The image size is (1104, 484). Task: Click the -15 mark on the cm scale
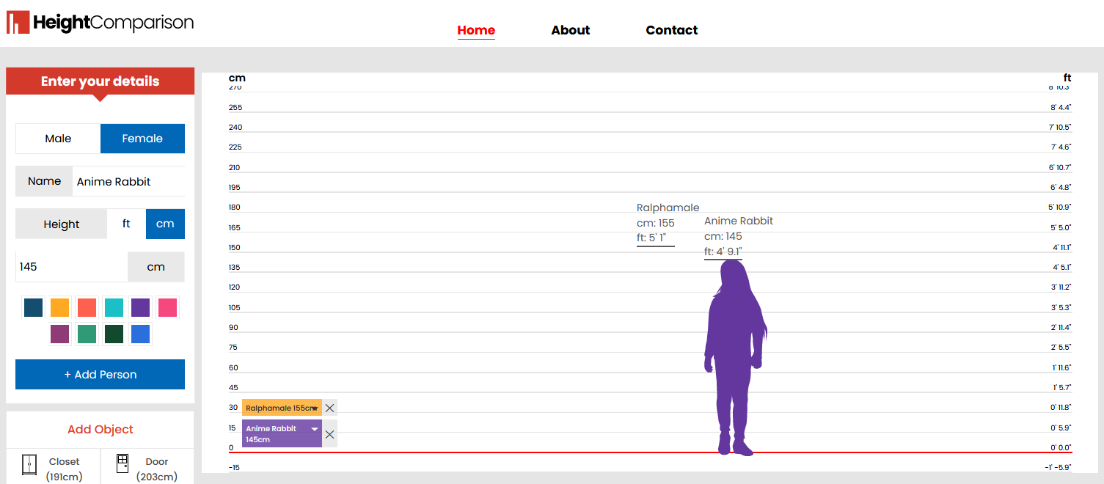tap(235, 468)
